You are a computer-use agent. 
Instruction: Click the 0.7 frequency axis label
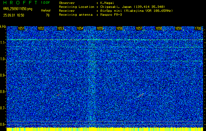pyautogui.click(x=3, y=108)
